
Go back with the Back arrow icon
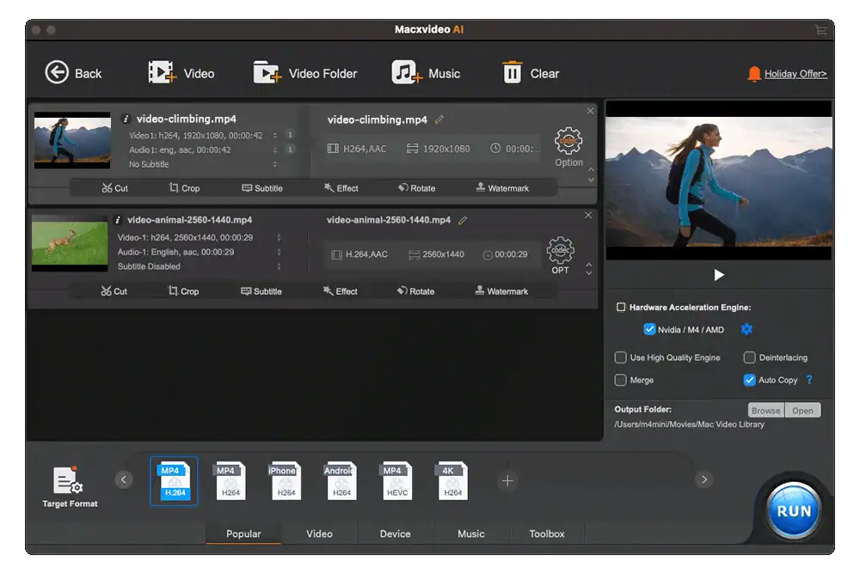[57, 72]
